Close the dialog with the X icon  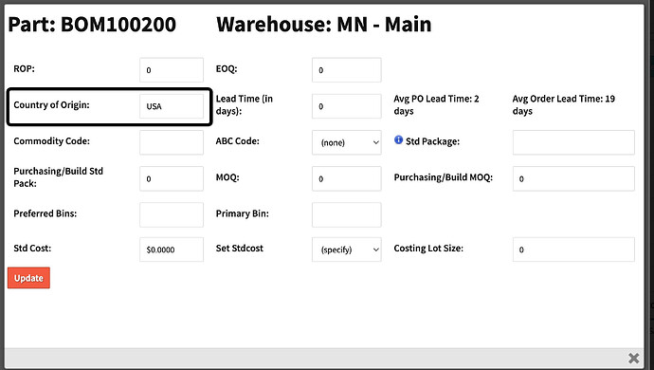[633, 358]
